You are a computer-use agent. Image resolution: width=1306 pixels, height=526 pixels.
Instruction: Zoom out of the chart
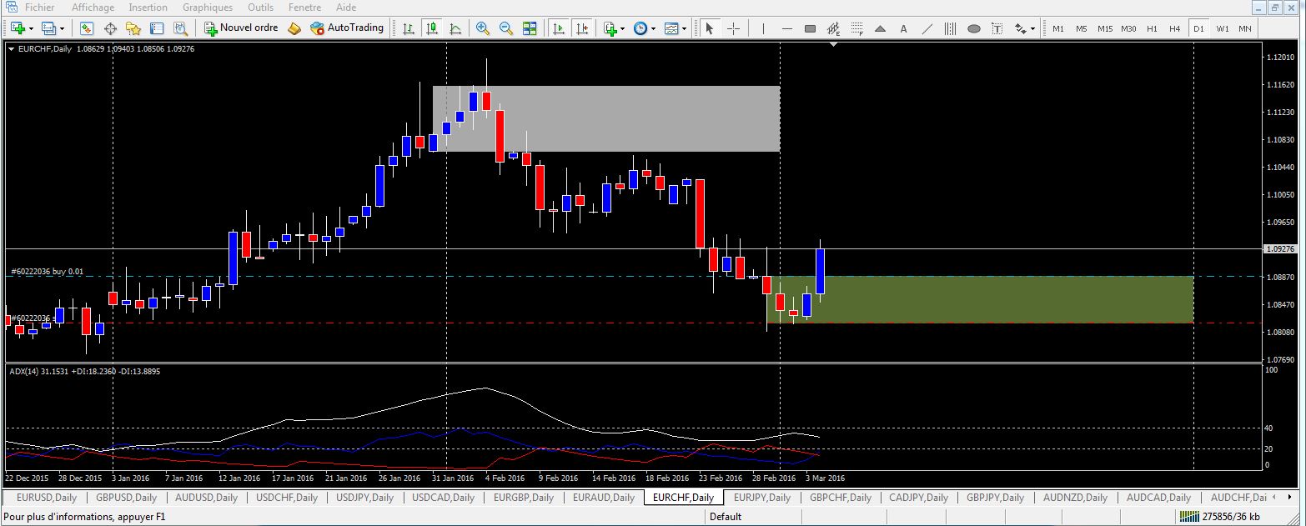[x=505, y=28]
